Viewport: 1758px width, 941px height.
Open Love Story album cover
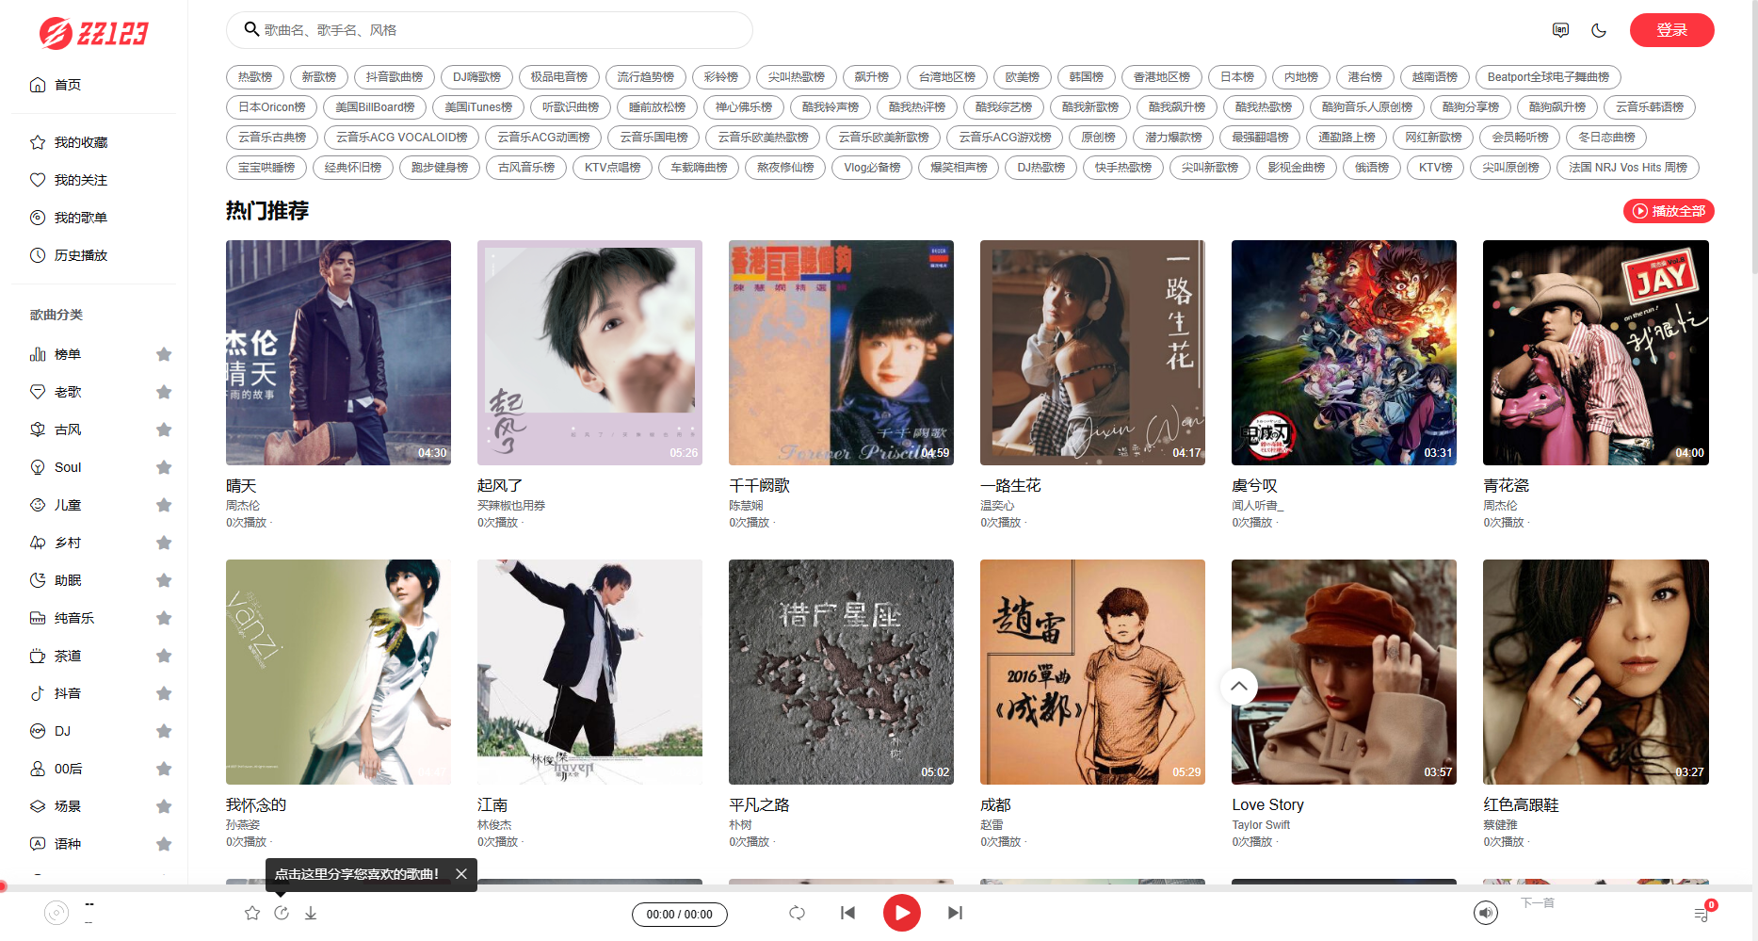pos(1344,672)
